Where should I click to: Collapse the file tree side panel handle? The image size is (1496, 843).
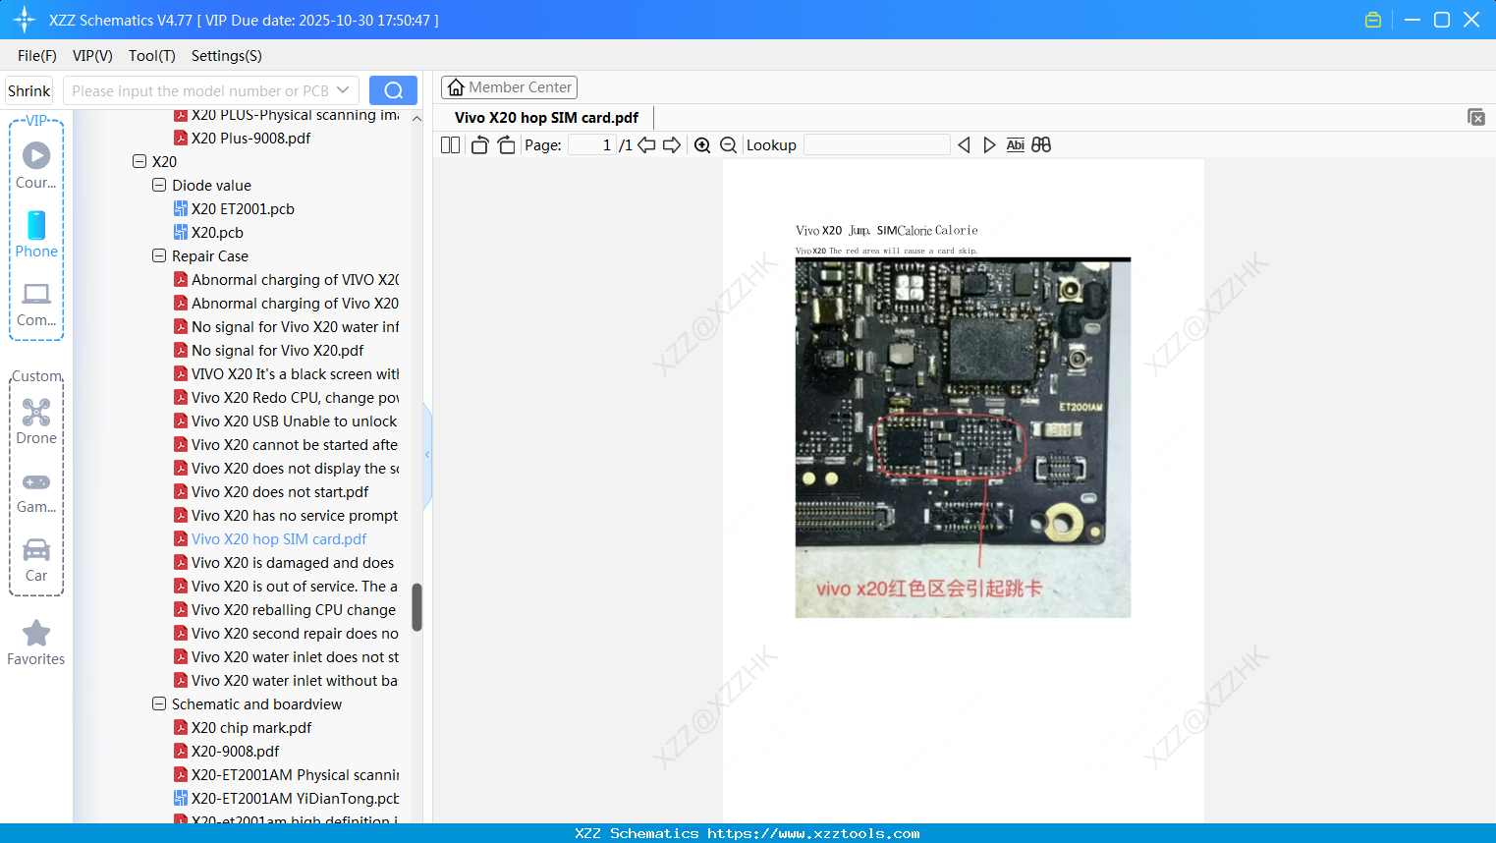pyautogui.click(x=427, y=455)
